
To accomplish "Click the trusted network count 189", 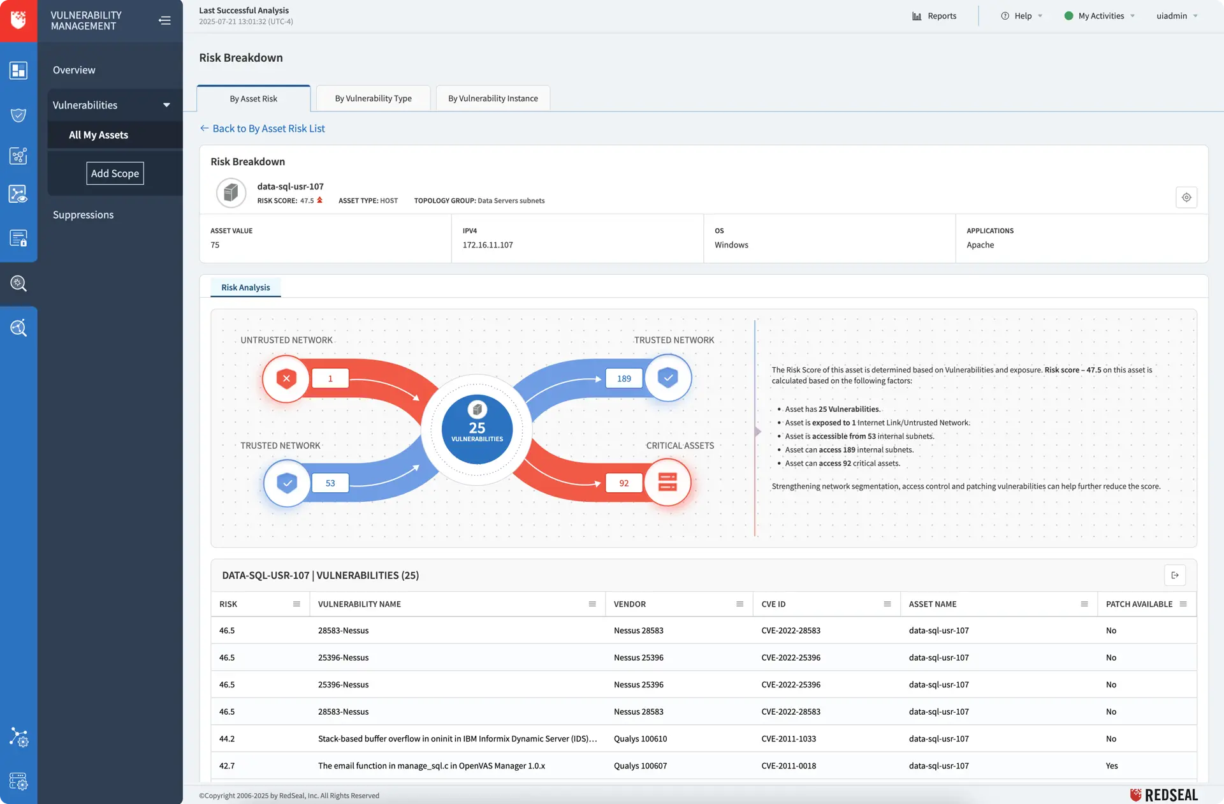I will pos(623,379).
